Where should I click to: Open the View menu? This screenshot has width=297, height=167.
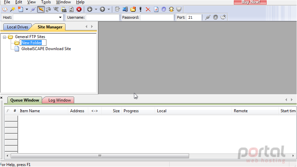(31, 2)
